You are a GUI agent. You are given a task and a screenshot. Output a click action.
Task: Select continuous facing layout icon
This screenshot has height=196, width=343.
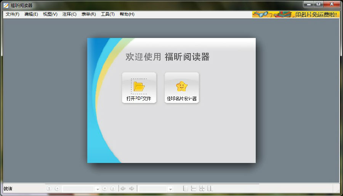click(210, 188)
